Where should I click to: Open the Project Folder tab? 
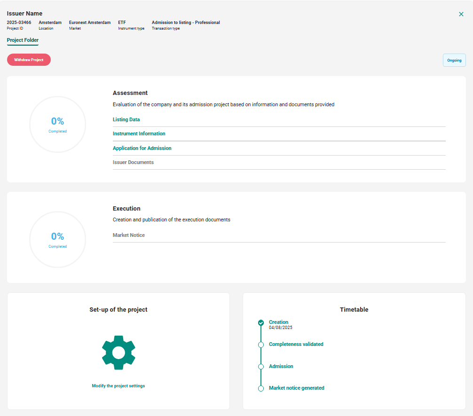point(23,40)
